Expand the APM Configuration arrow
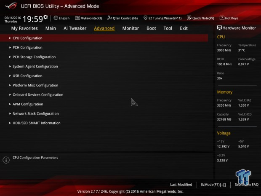Image resolution: width=261 pixels, height=196 pixels. pos(10,104)
